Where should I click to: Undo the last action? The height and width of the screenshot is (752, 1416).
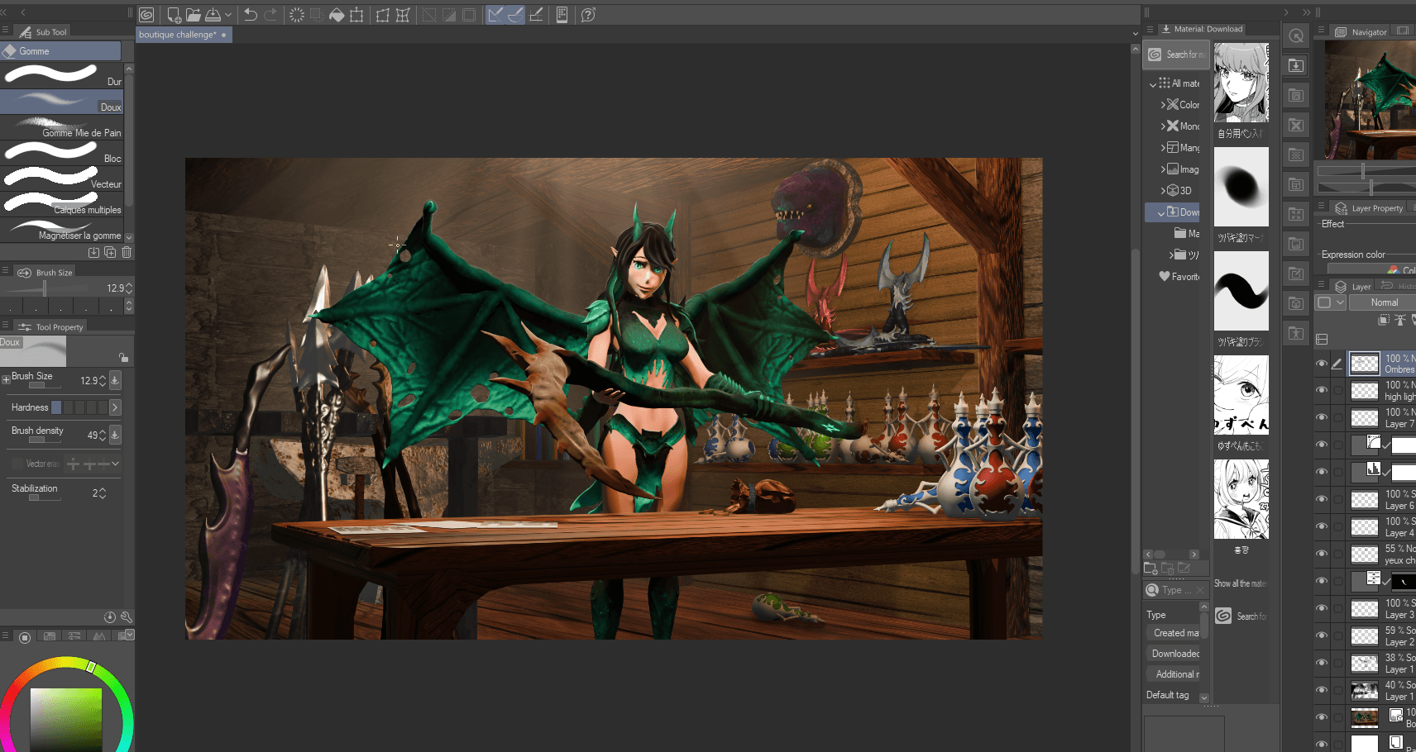(250, 15)
